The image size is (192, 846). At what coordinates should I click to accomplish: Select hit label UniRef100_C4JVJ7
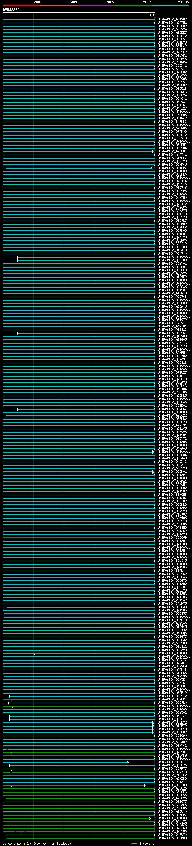pos(172,323)
